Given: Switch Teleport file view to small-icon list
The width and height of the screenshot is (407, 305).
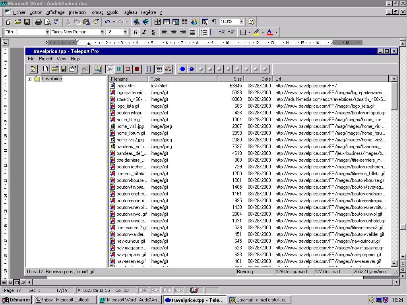Looking at the screenshot, I should [149, 69].
